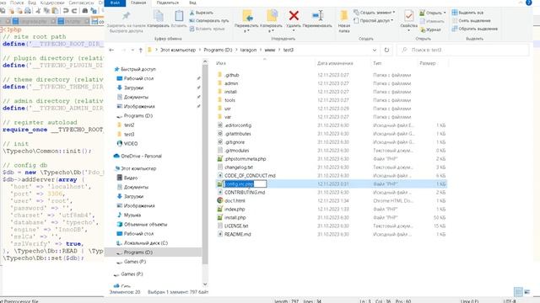The height and width of the screenshot is (303, 540).
Task: Click laragon in the address path
Action: point(248,50)
